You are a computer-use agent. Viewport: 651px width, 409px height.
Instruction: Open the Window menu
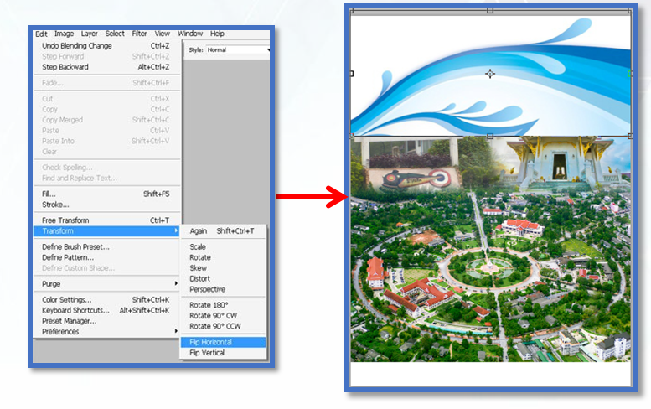coord(190,34)
